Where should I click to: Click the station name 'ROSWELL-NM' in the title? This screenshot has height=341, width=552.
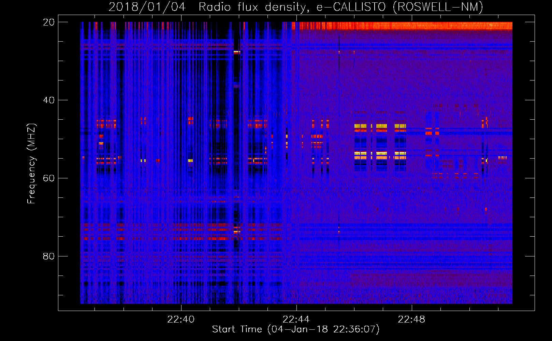click(438, 7)
